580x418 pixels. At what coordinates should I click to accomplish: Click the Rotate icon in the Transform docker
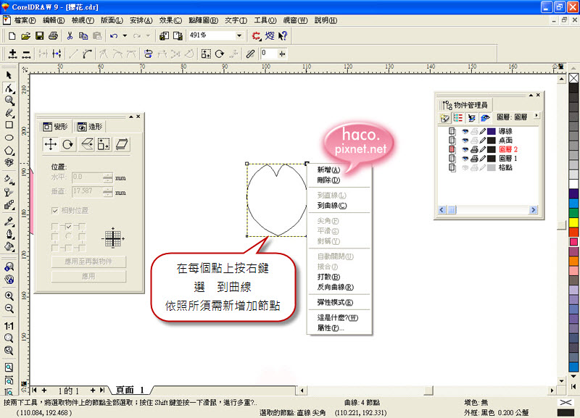point(67,144)
